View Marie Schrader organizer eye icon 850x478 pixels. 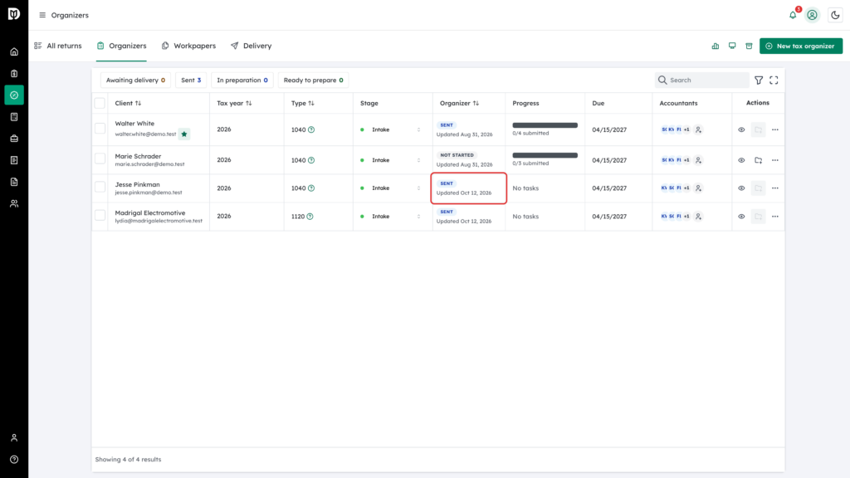click(741, 160)
